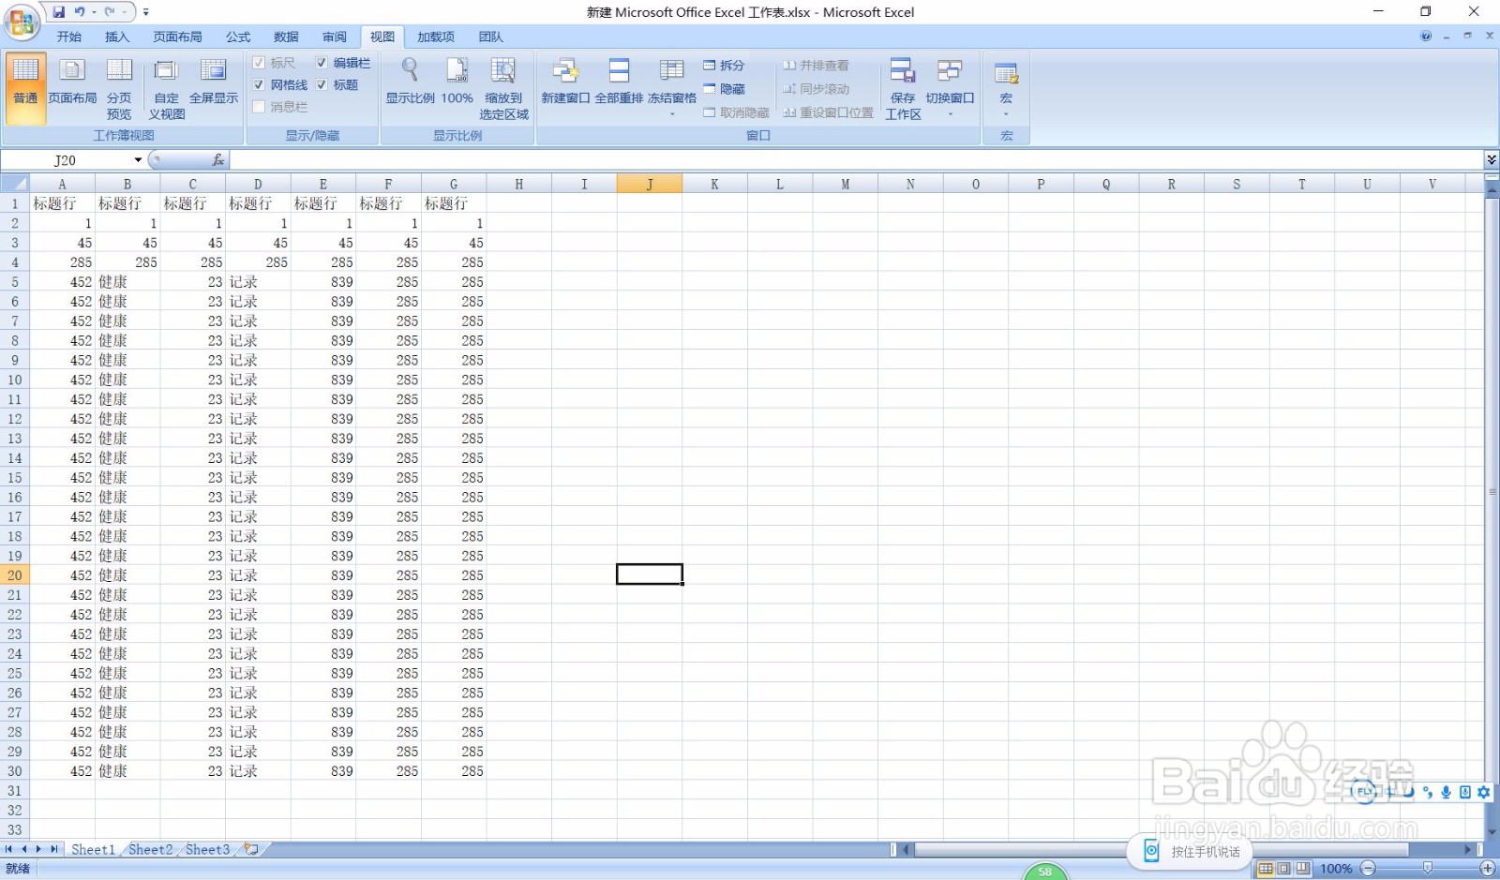
Task: Select Page Break Preview (分页预览)
Action: [119, 89]
